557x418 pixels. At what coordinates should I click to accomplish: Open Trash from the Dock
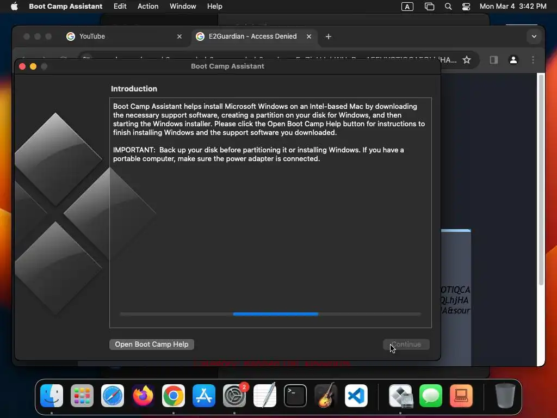[505, 396]
